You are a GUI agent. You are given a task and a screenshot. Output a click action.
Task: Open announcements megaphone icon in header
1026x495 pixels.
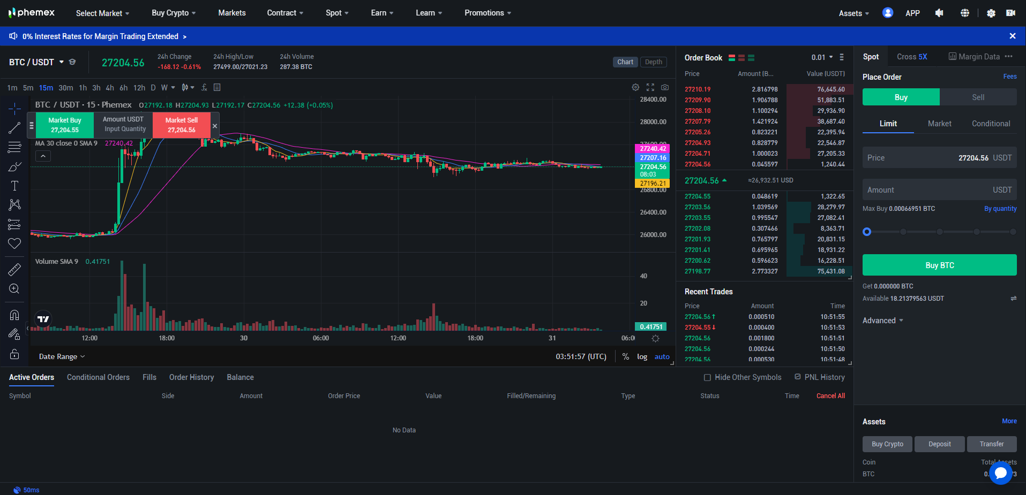(939, 13)
